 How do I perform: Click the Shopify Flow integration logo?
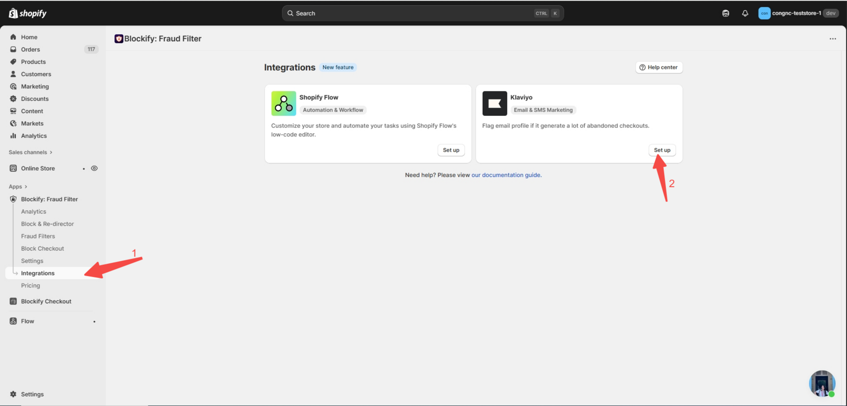284,103
